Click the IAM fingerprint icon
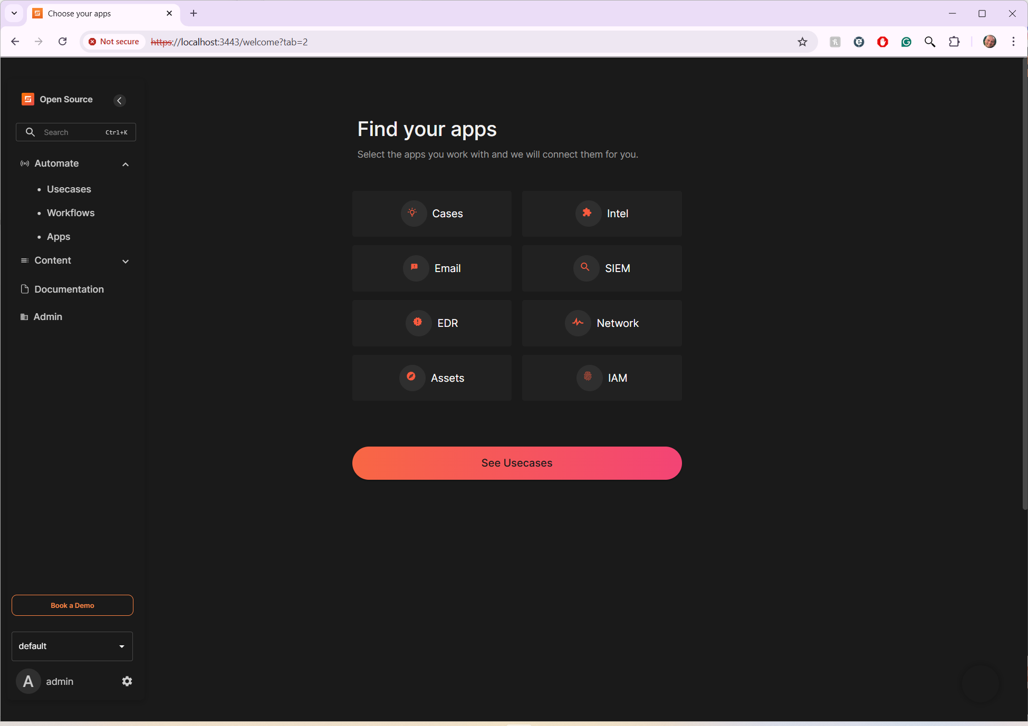Screen dimensions: 1028x726 point(588,377)
